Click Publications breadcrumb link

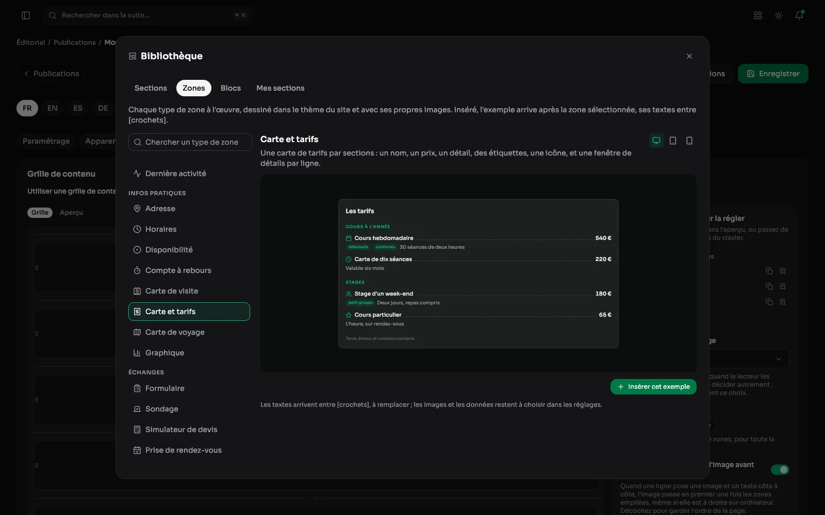75,42
